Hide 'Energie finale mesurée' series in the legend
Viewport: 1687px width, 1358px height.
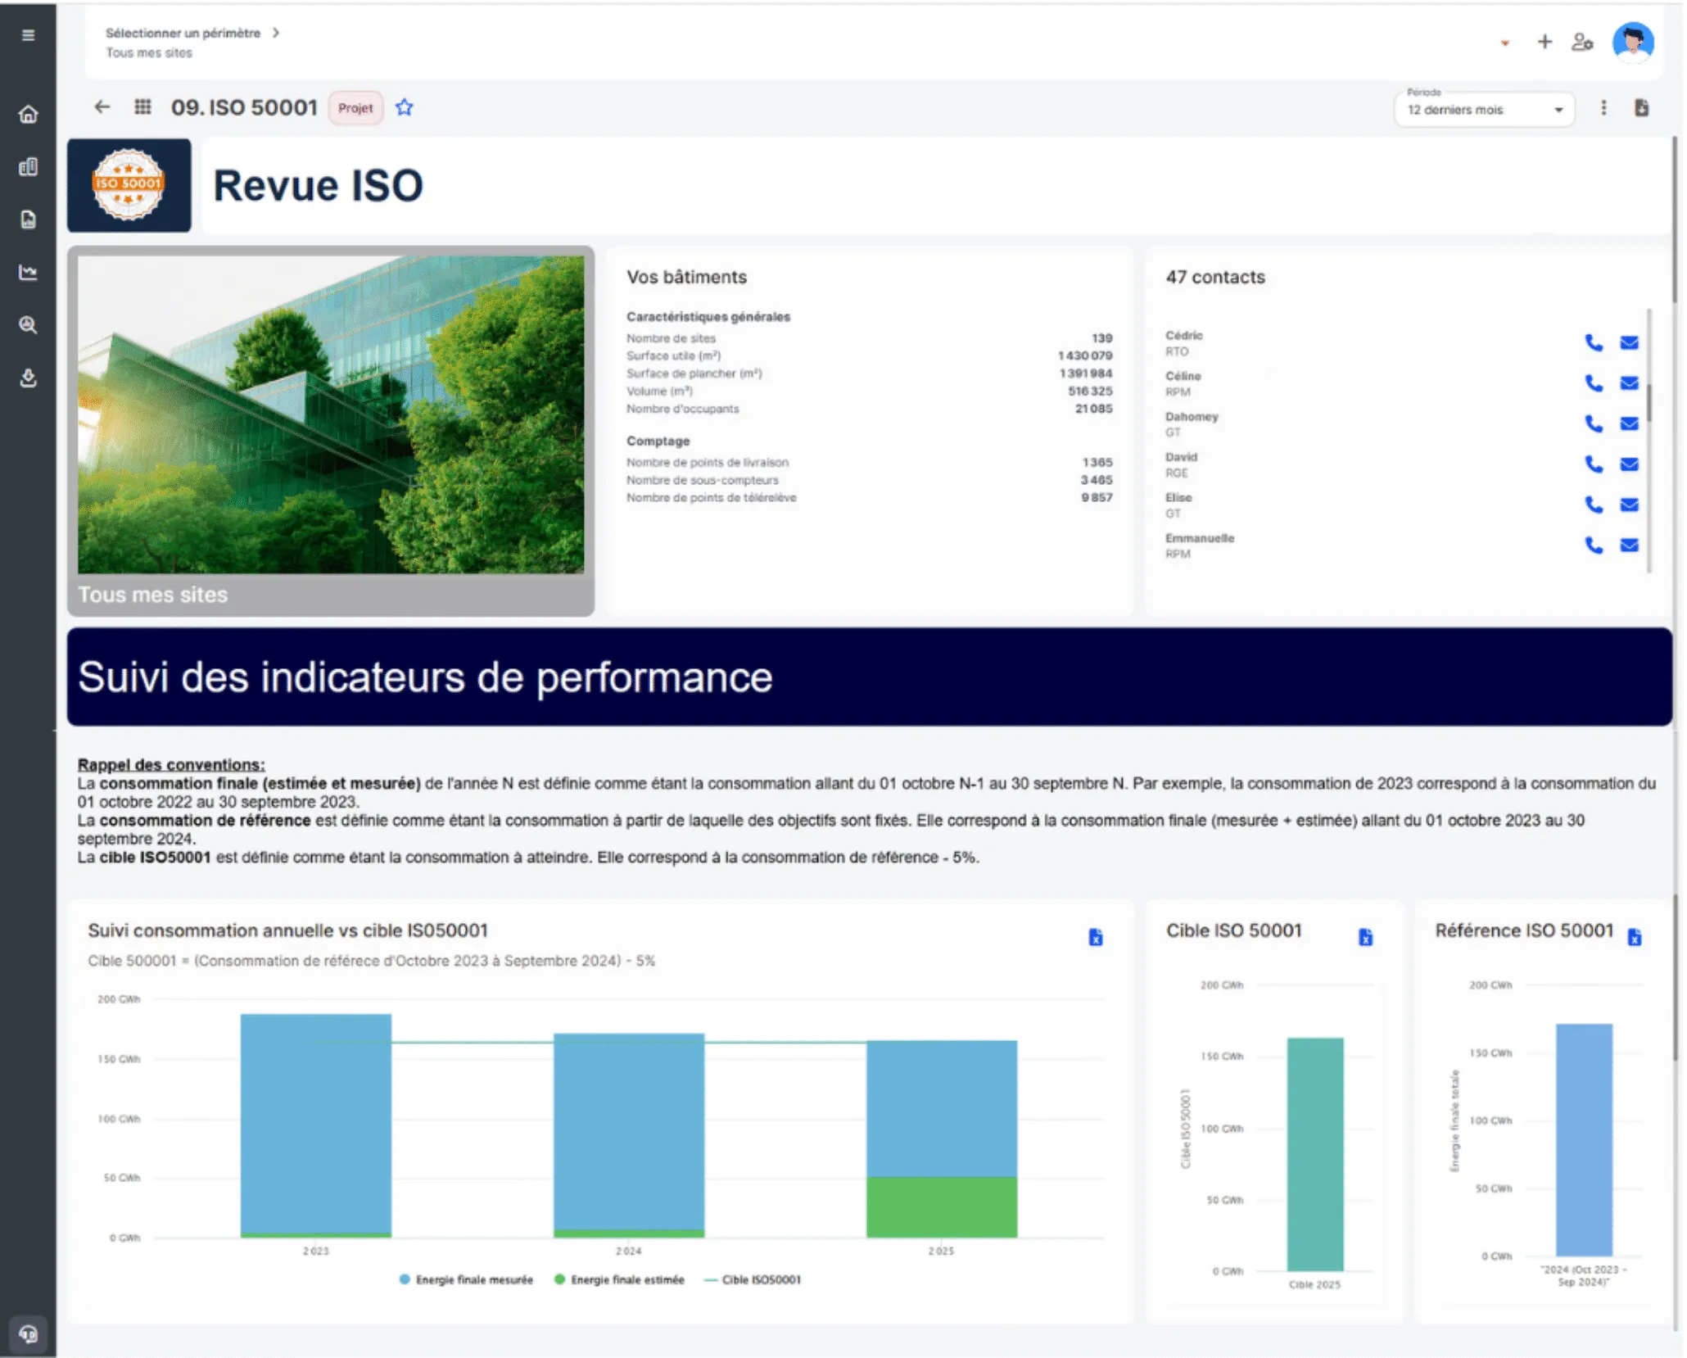(x=467, y=1279)
